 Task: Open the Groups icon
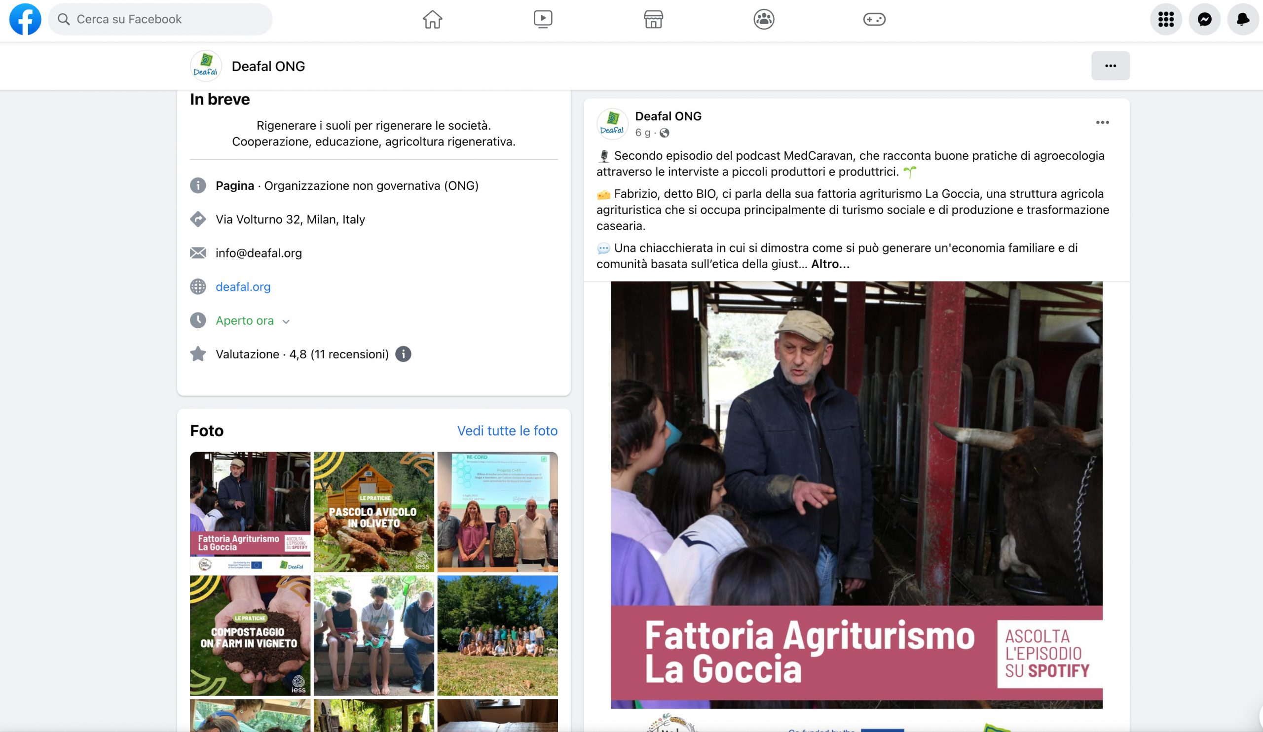coord(764,20)
